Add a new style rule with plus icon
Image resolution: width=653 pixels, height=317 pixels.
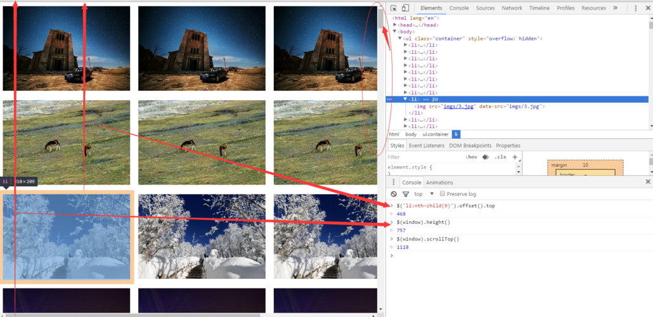coord(515,157)
